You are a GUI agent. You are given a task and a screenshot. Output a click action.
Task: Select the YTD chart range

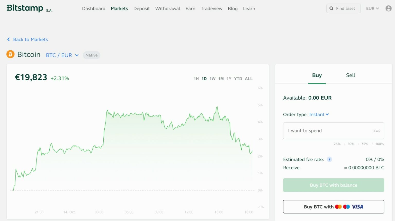(x=238, y=79)
